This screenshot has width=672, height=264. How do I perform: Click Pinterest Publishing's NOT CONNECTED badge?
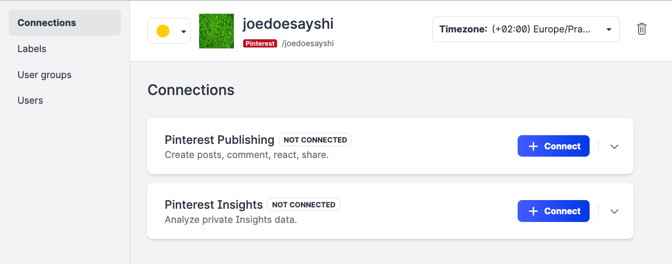click(315, 140)
